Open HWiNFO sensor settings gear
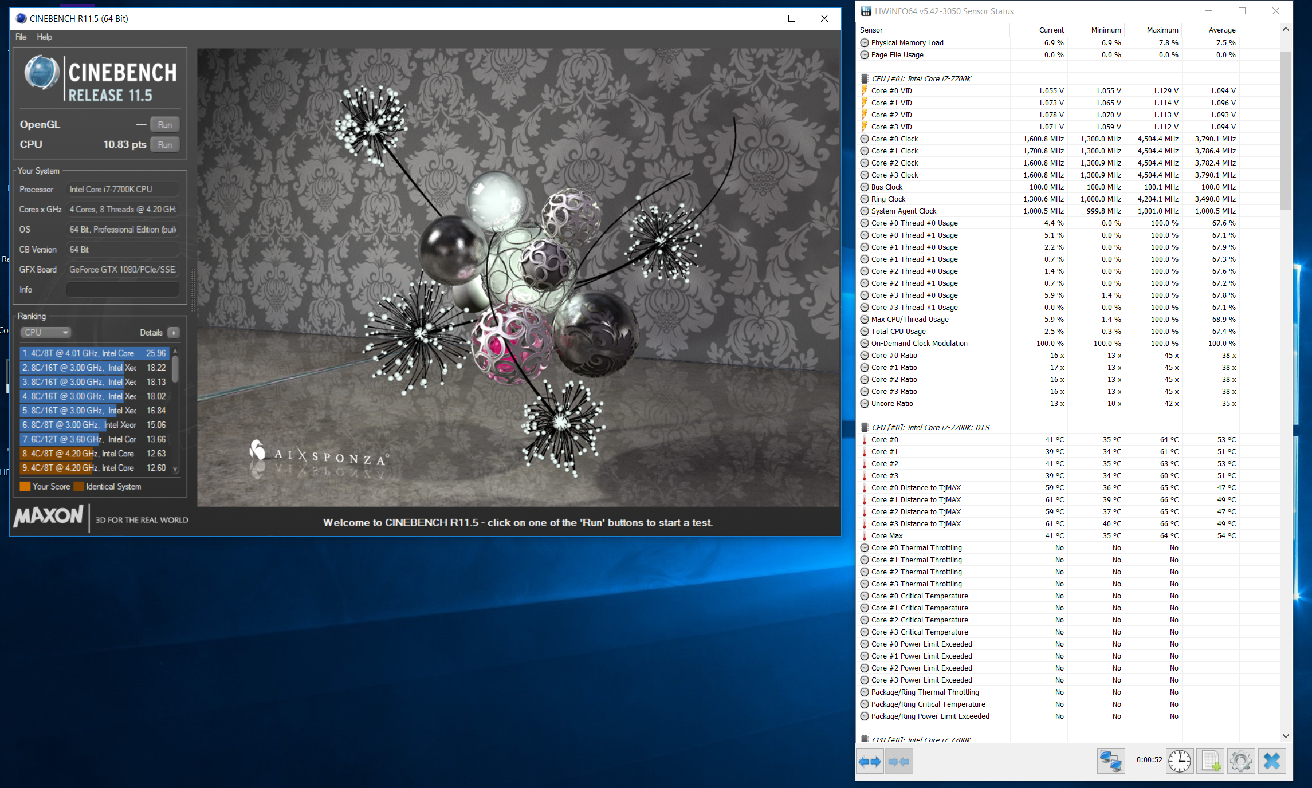Image resolution: width=1312 pixels, height=788 pixels. click(1241, 762)
